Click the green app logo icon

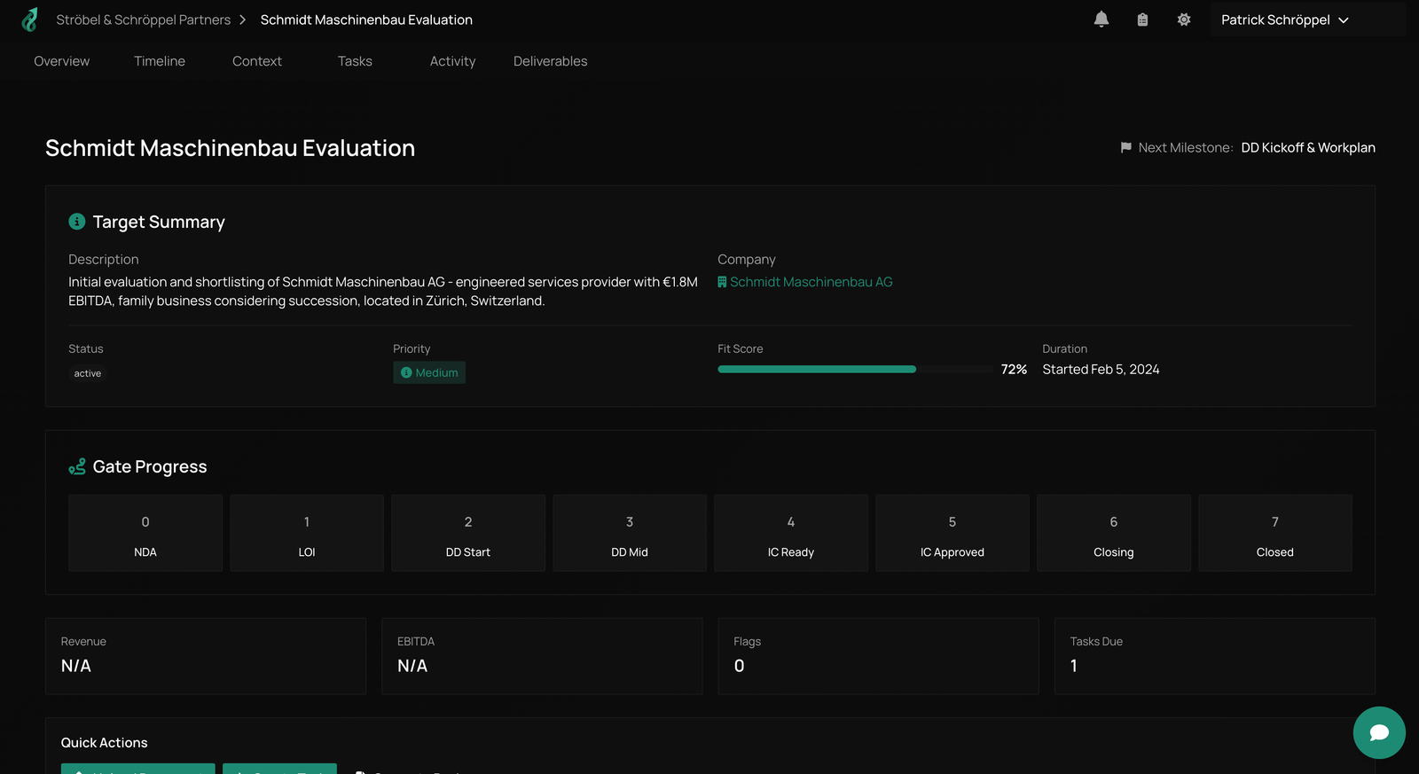30,20
